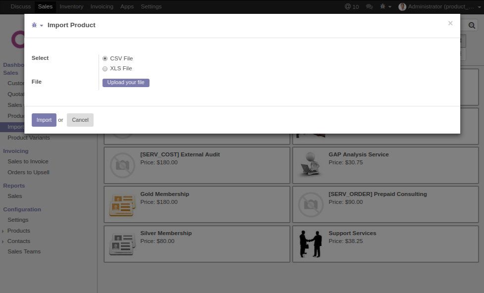Select the XLS File radio option

(105, 69)
